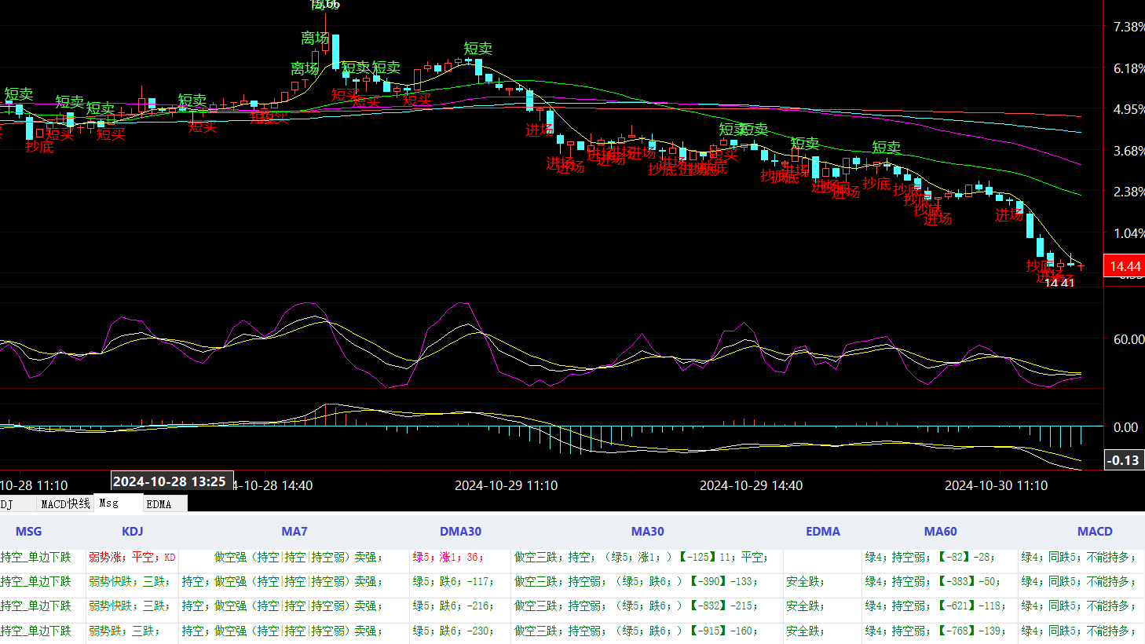Click the -0.13 MACD value tag
1145x644 pixels.
point(1124,460)
